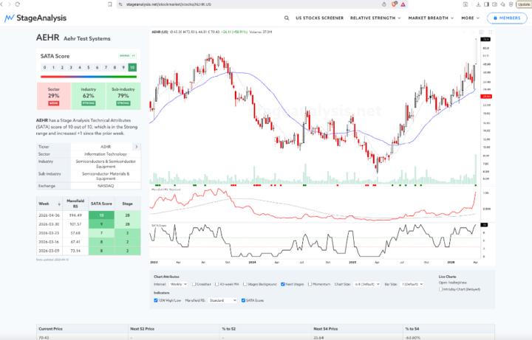Uncheck the 52W High/Low indicator
Image resolution: width=532 pixels, height=340 pixels.
point(156,300)
